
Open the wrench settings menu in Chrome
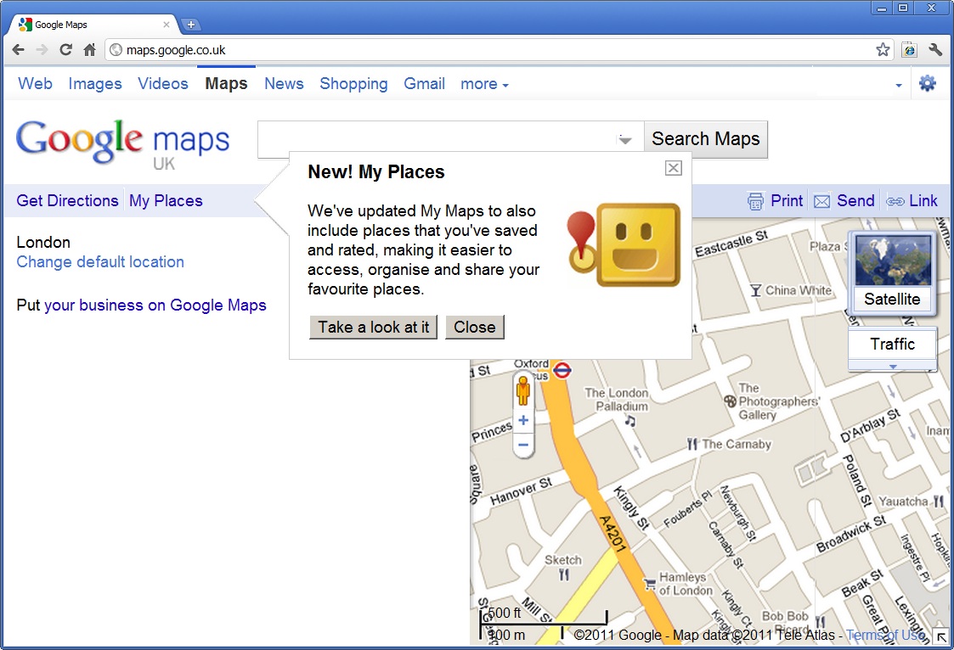[x=935, y=50]
